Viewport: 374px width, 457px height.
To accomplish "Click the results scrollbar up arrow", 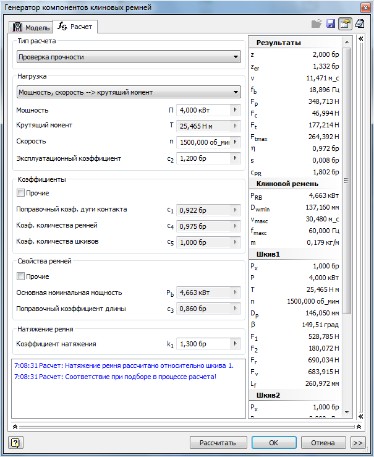I will [347, 42].
